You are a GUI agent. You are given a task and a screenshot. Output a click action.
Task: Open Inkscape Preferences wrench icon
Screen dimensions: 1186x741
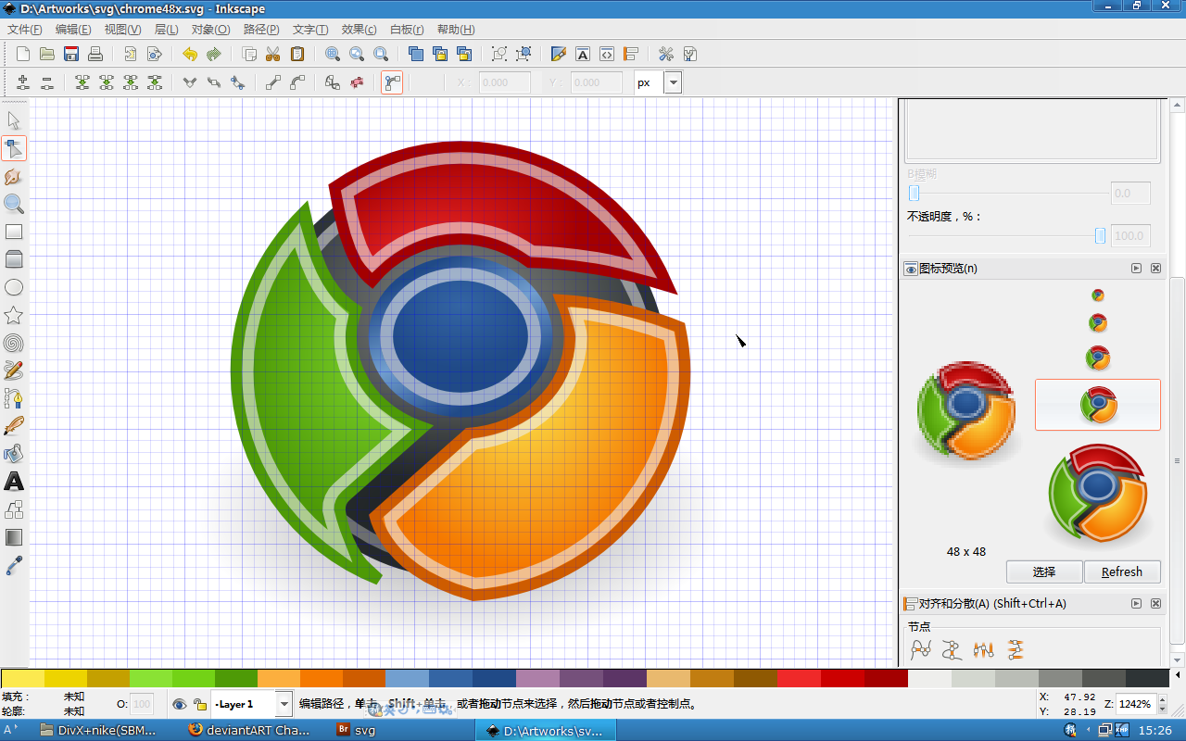point(666,54)
